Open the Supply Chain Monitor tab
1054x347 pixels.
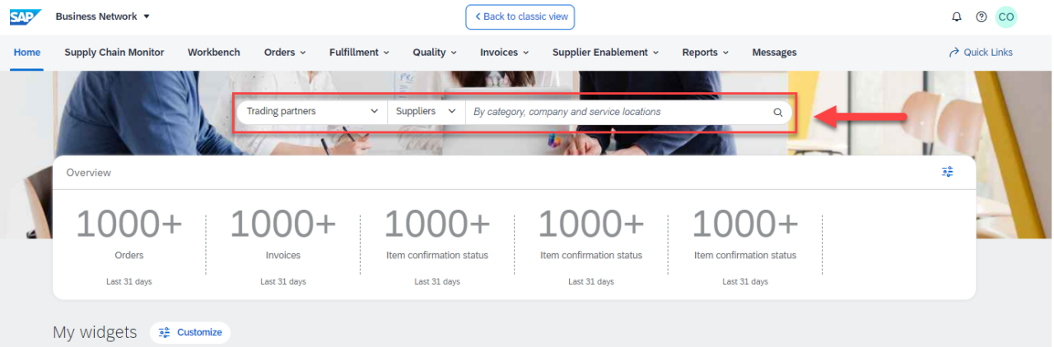pos(114,53)
